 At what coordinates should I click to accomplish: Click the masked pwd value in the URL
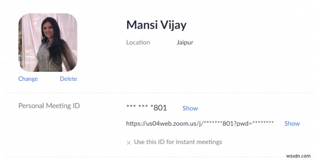(x=263, y=123)
